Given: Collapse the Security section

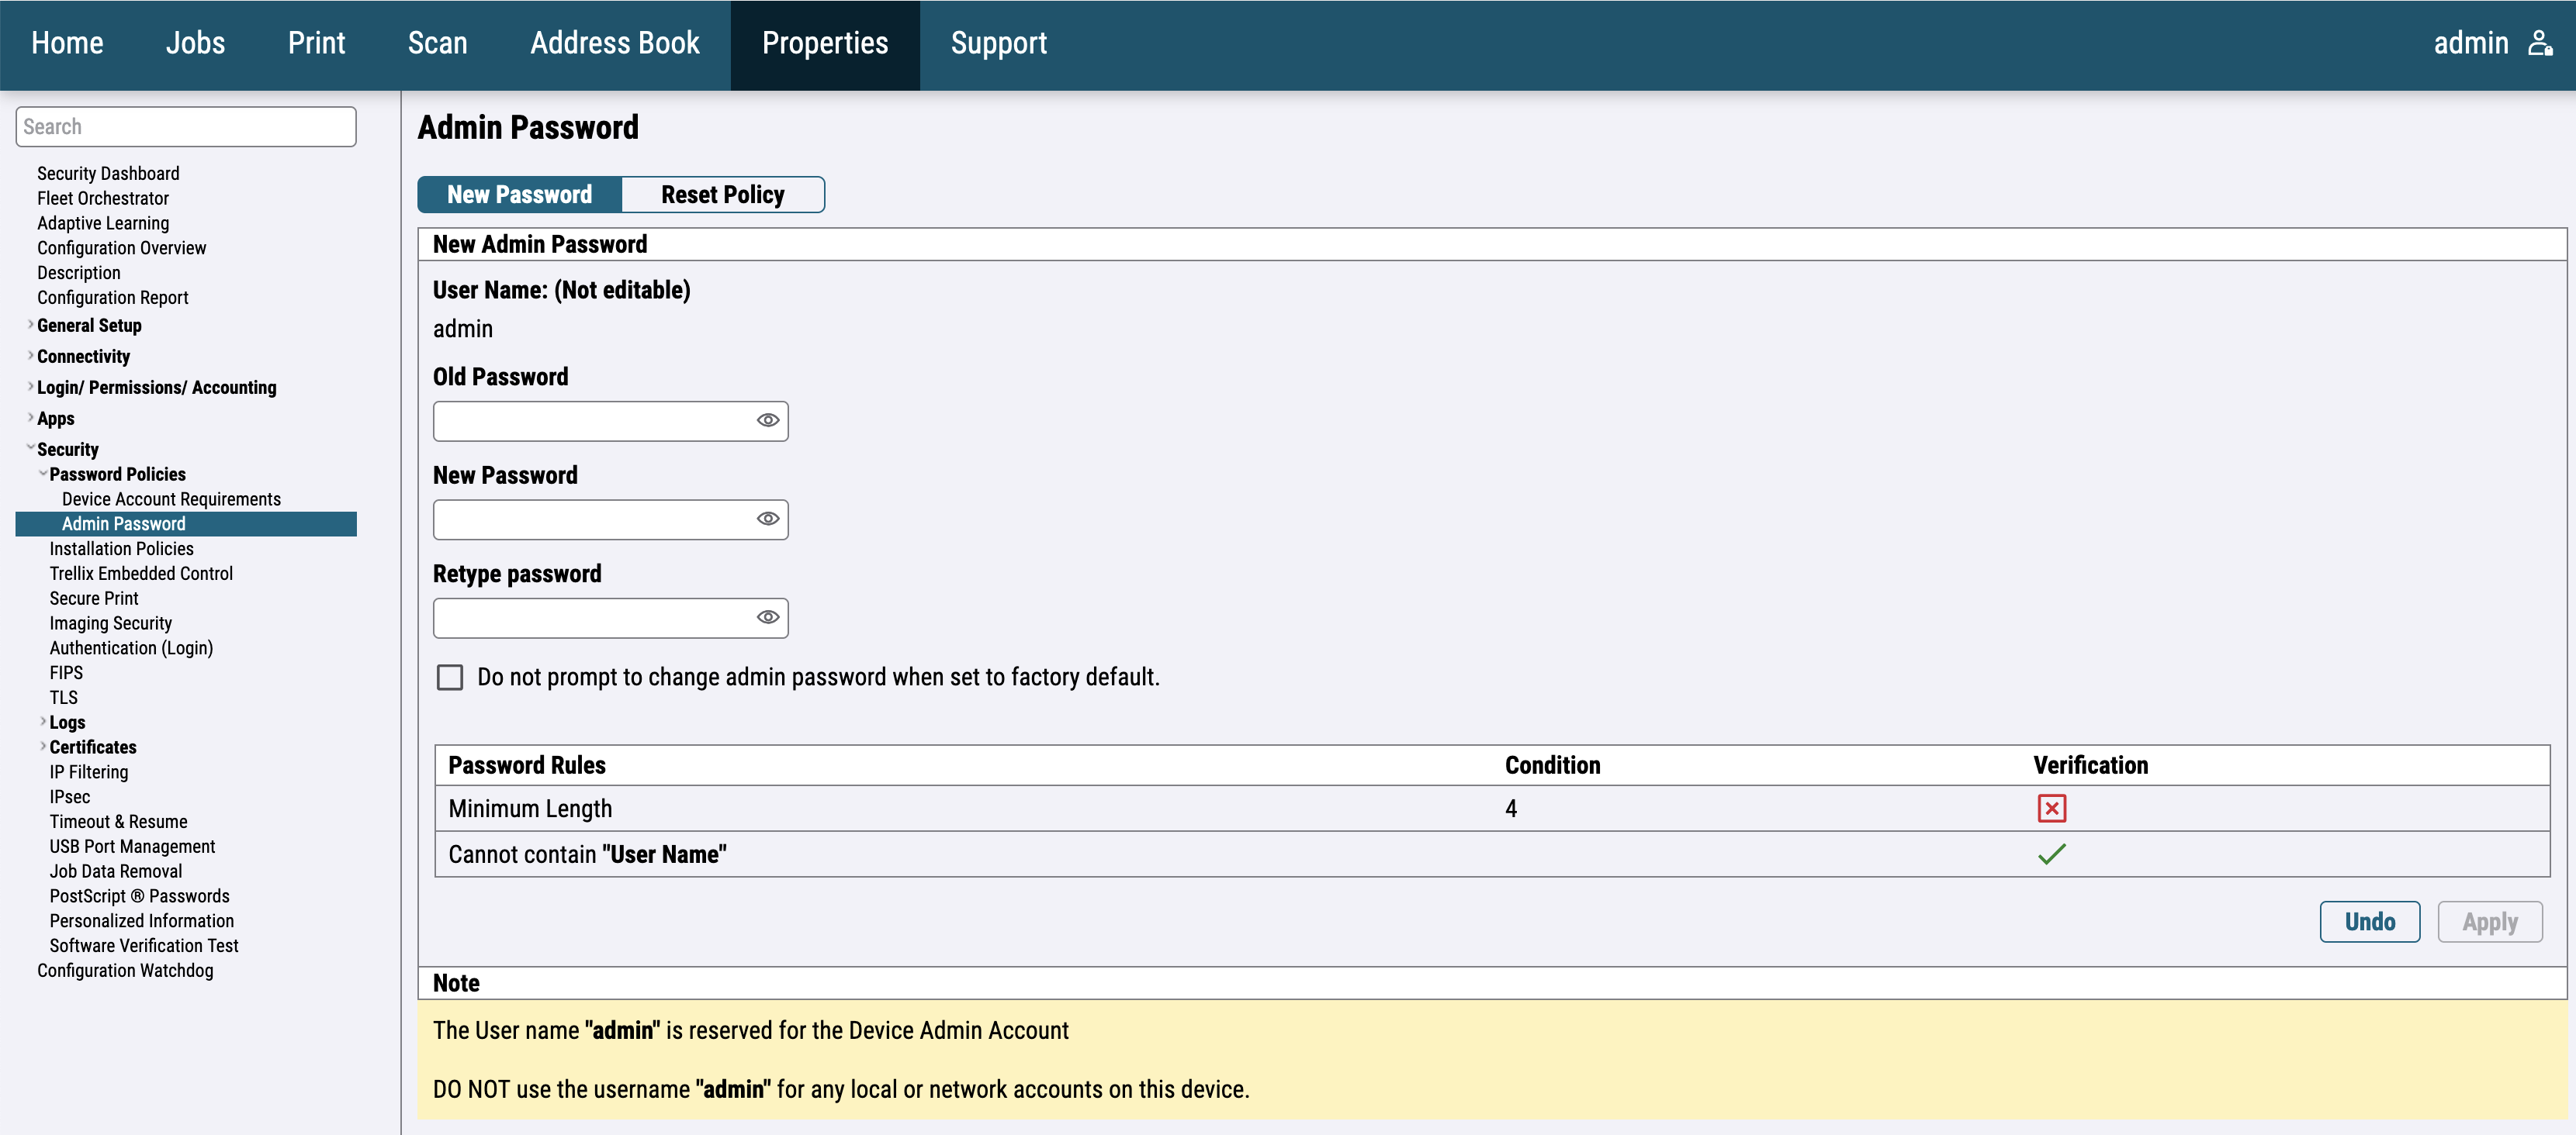Looking at the screenshot, I should (31, 447).
